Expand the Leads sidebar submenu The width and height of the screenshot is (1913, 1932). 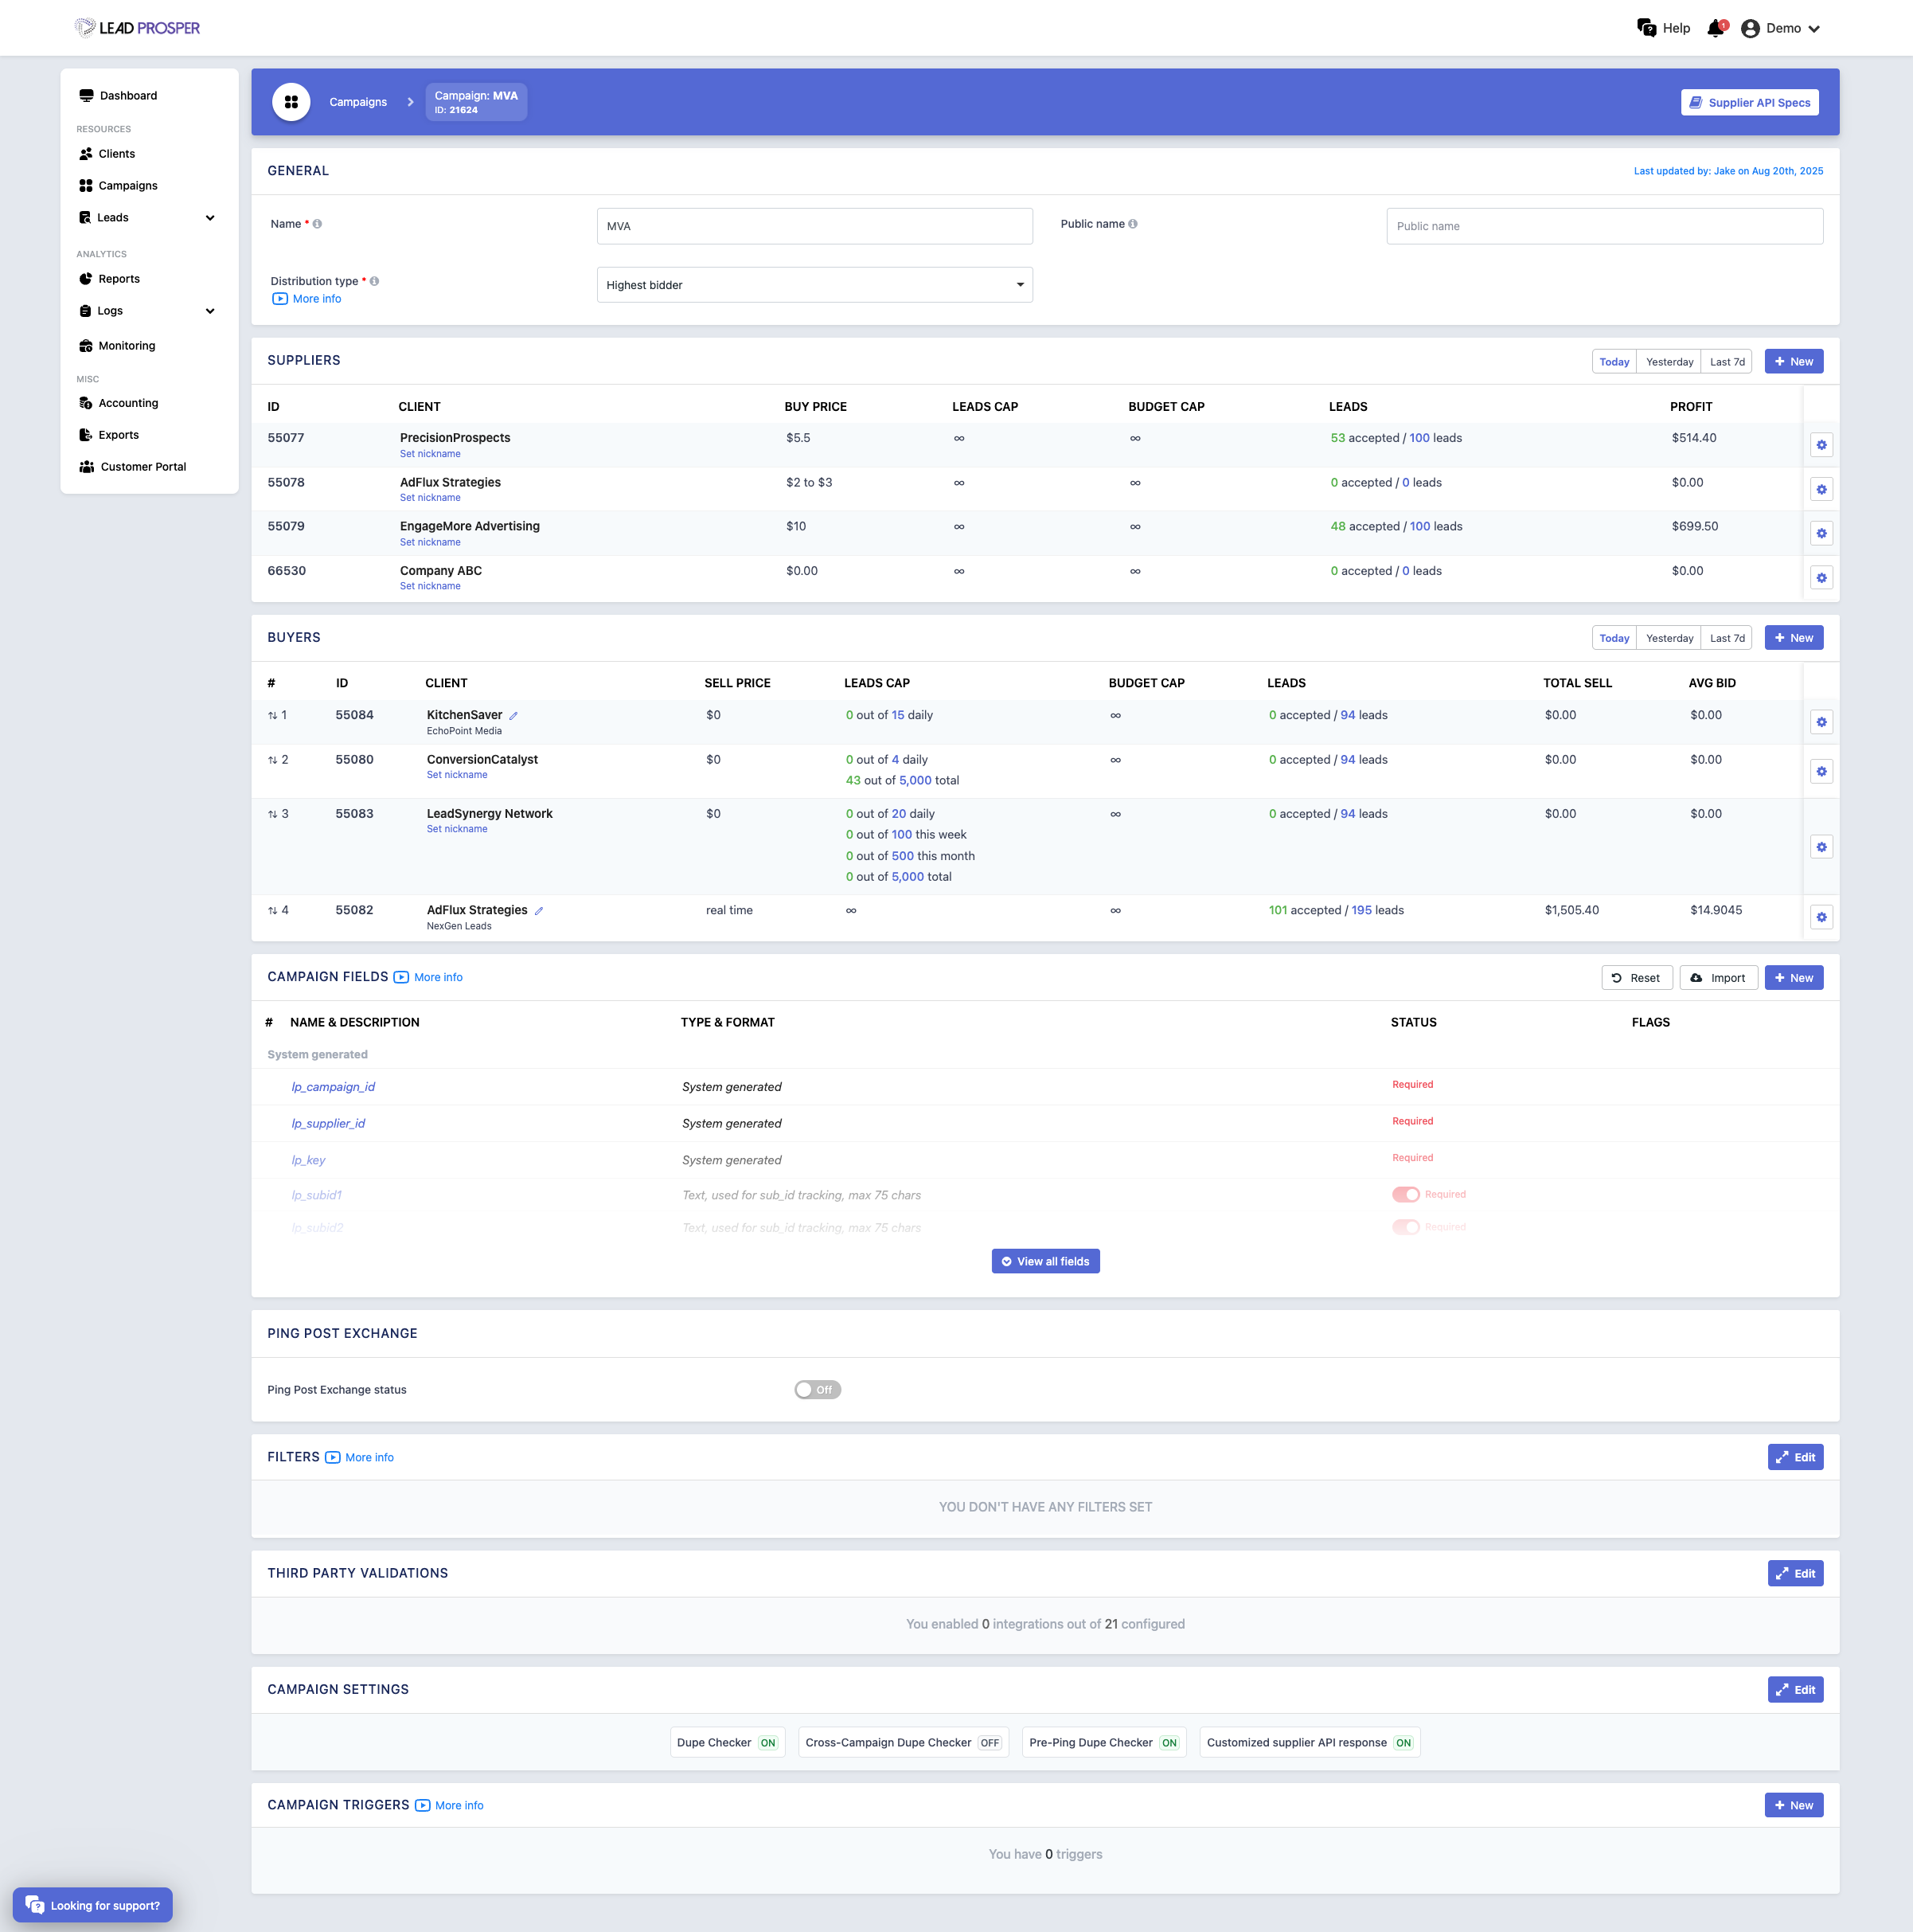(x=210, y=218)
